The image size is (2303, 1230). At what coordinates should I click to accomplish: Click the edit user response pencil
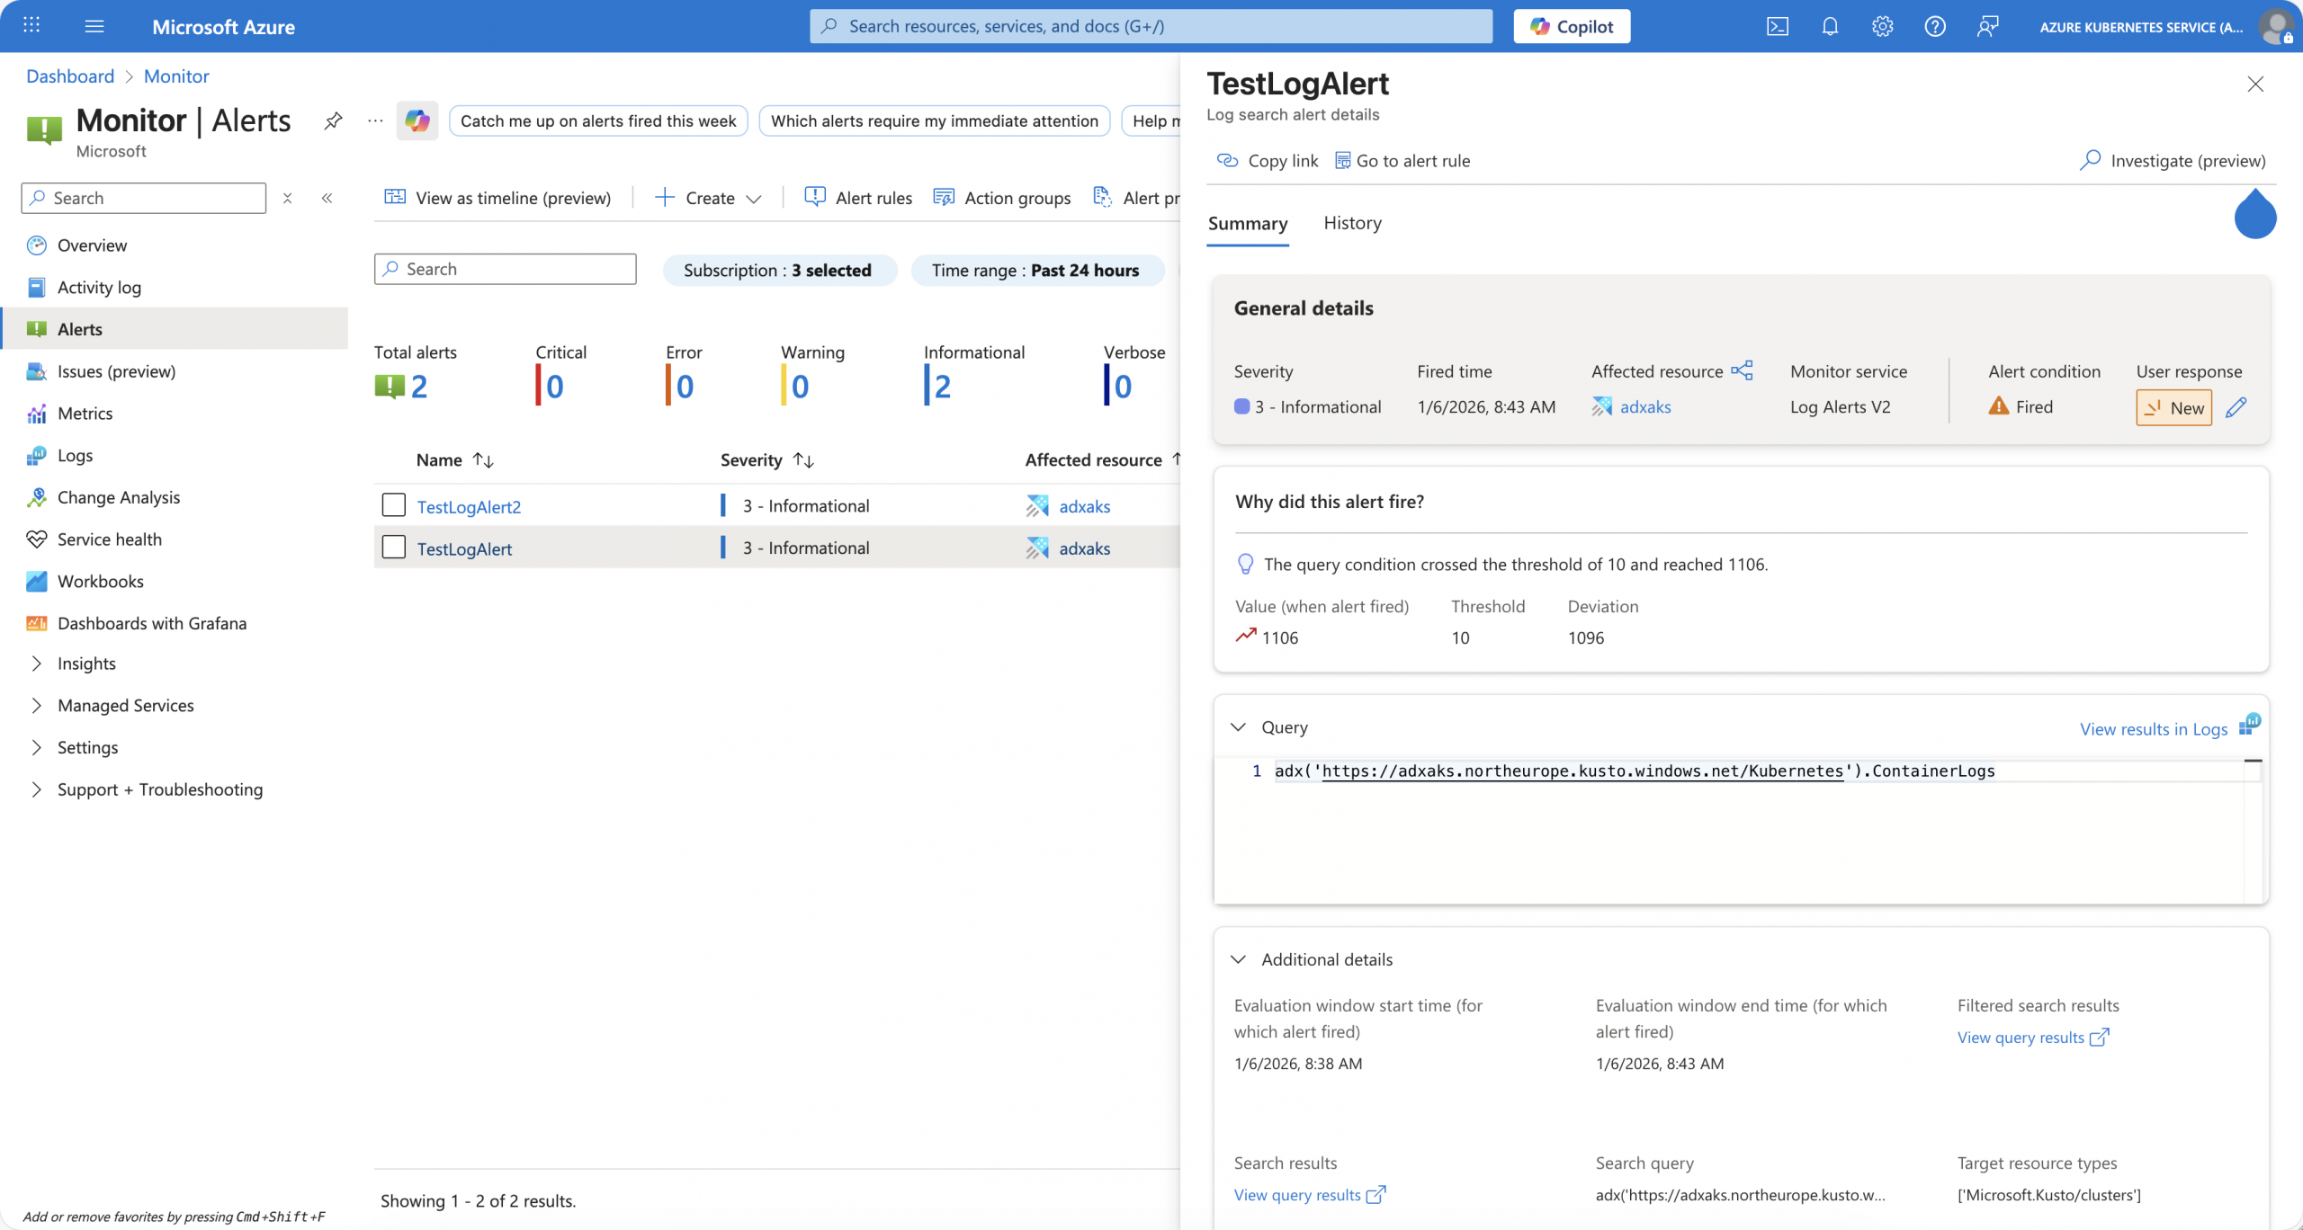click(x=2236, y=407)
